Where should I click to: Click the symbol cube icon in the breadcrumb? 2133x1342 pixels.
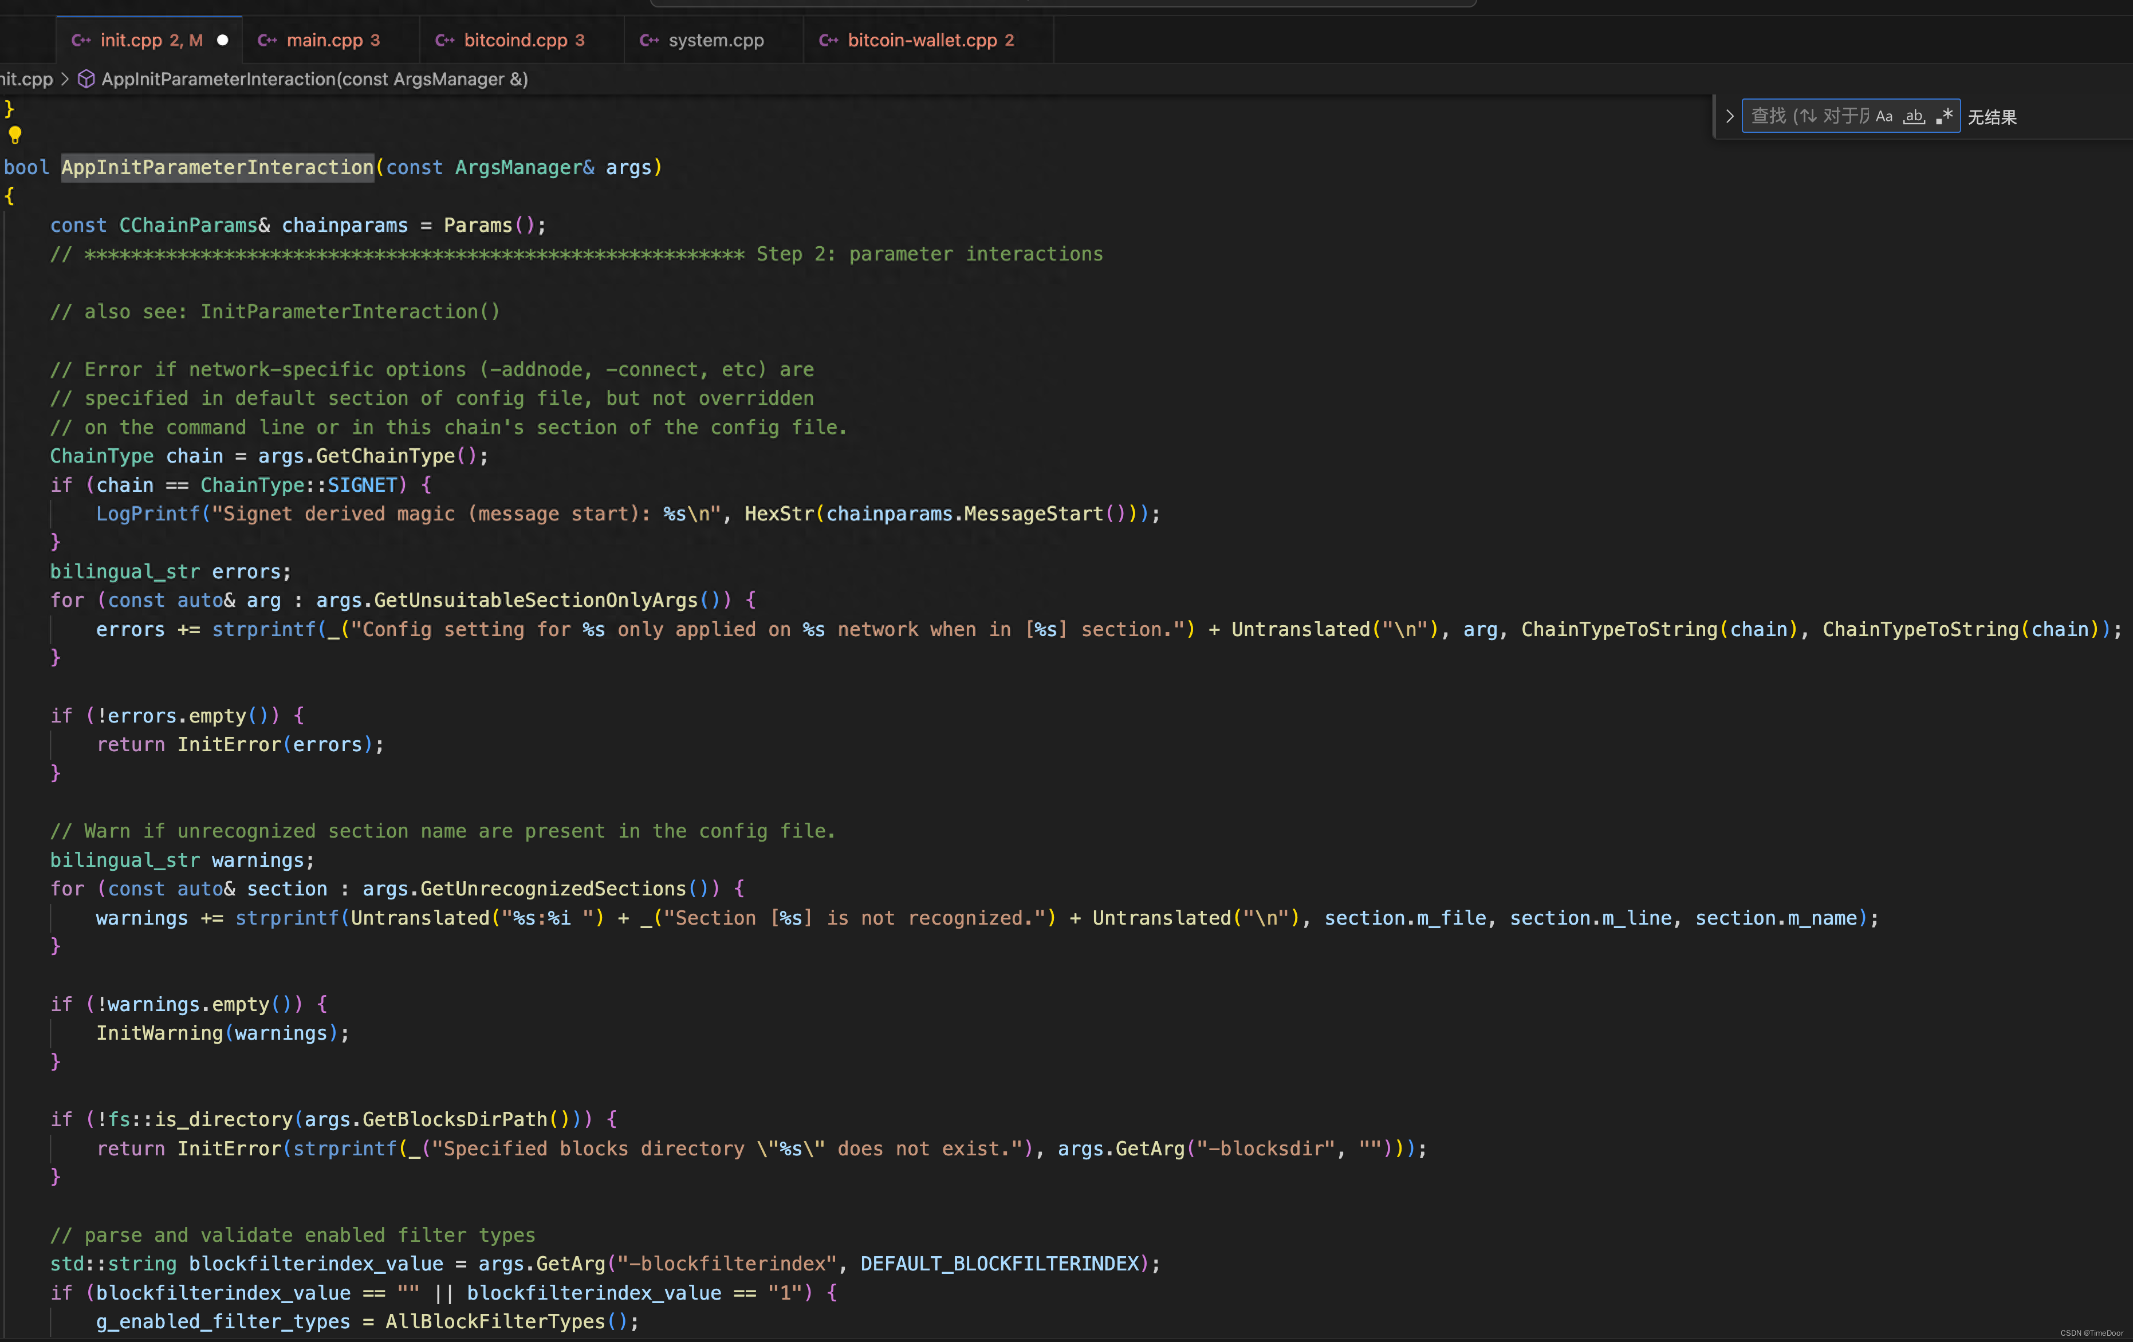[x=86, y=80]
